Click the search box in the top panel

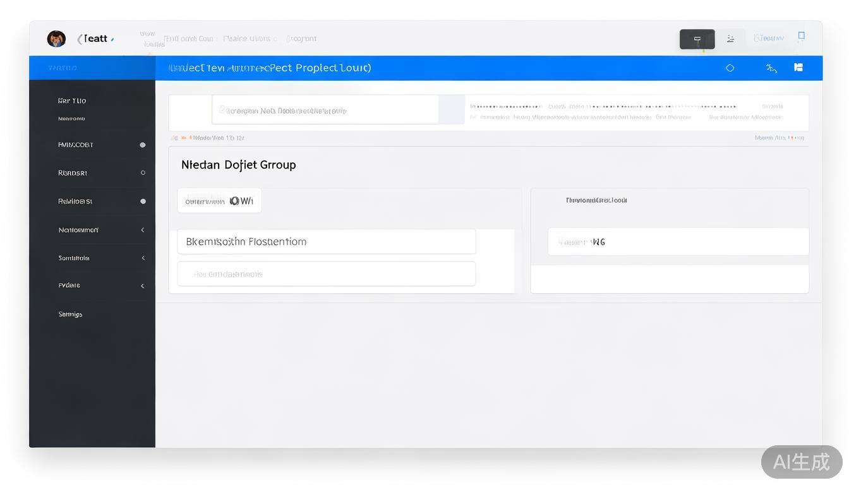[325, 110]
